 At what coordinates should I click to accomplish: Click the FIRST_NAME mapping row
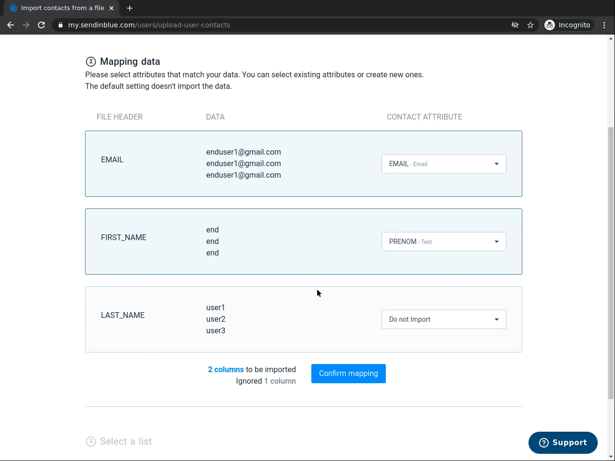[x=288, y=242]
